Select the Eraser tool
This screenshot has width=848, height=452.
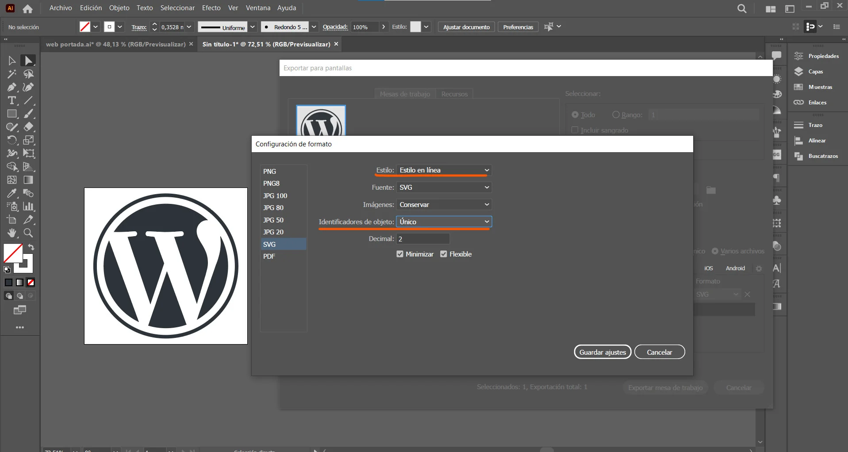29,127
